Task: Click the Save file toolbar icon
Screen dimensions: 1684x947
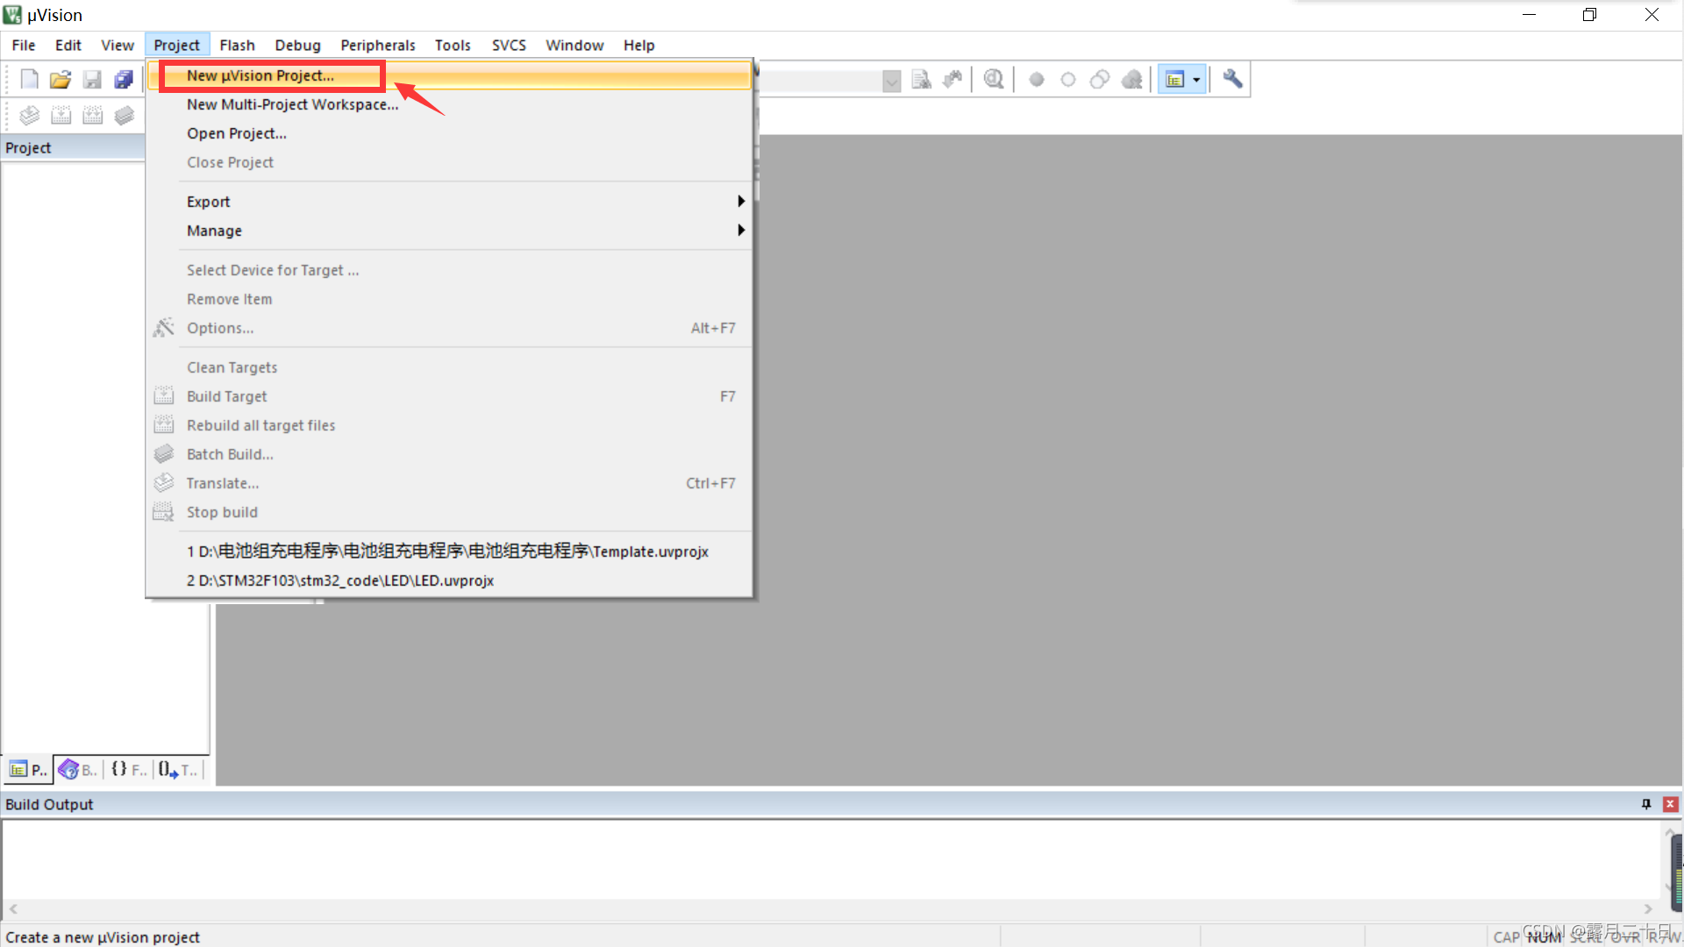Action: (x=92, y=80)
